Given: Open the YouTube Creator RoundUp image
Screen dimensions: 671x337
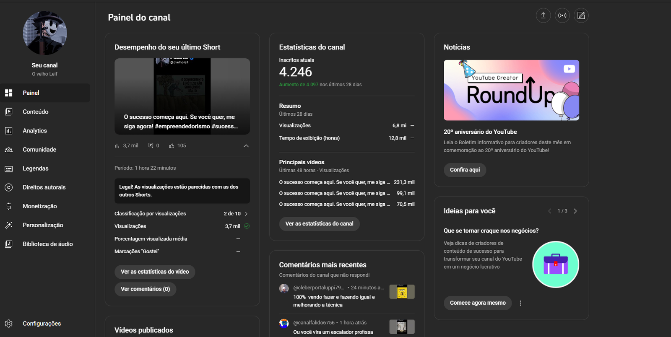Looking at the screenshot, I should tap(512, 90).
